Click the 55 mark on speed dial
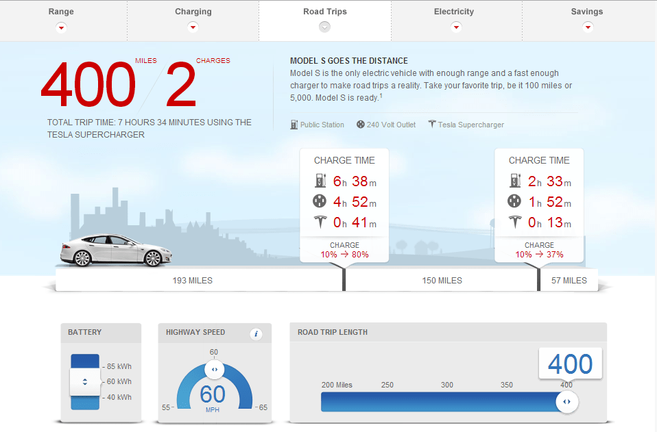Screen dimensions: 657x432 (167, 407)
